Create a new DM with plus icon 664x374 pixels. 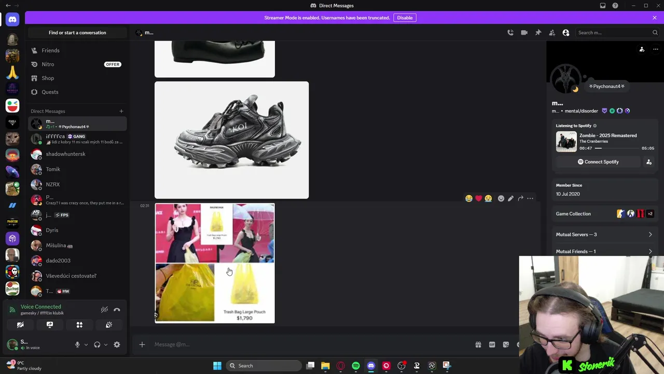(x=121, y=111)
